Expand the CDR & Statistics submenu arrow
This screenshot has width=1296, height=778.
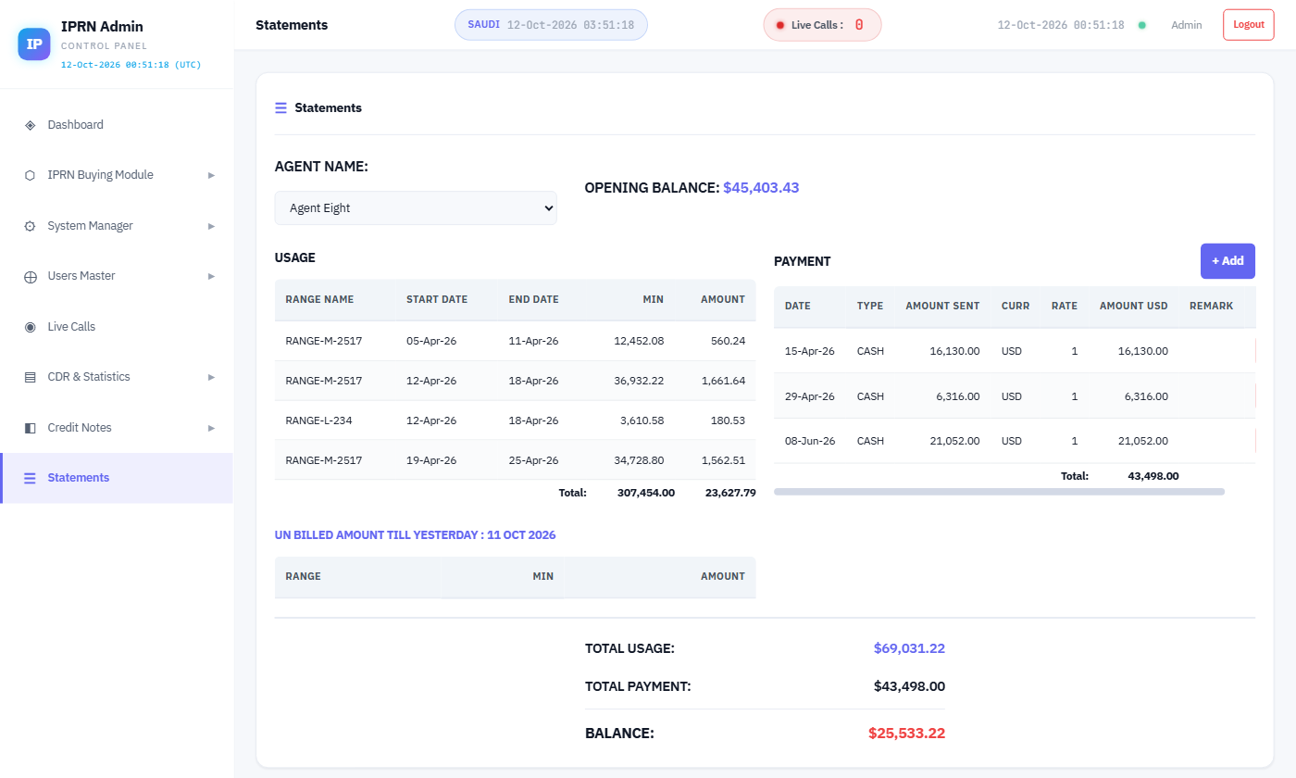pos(211,377)
